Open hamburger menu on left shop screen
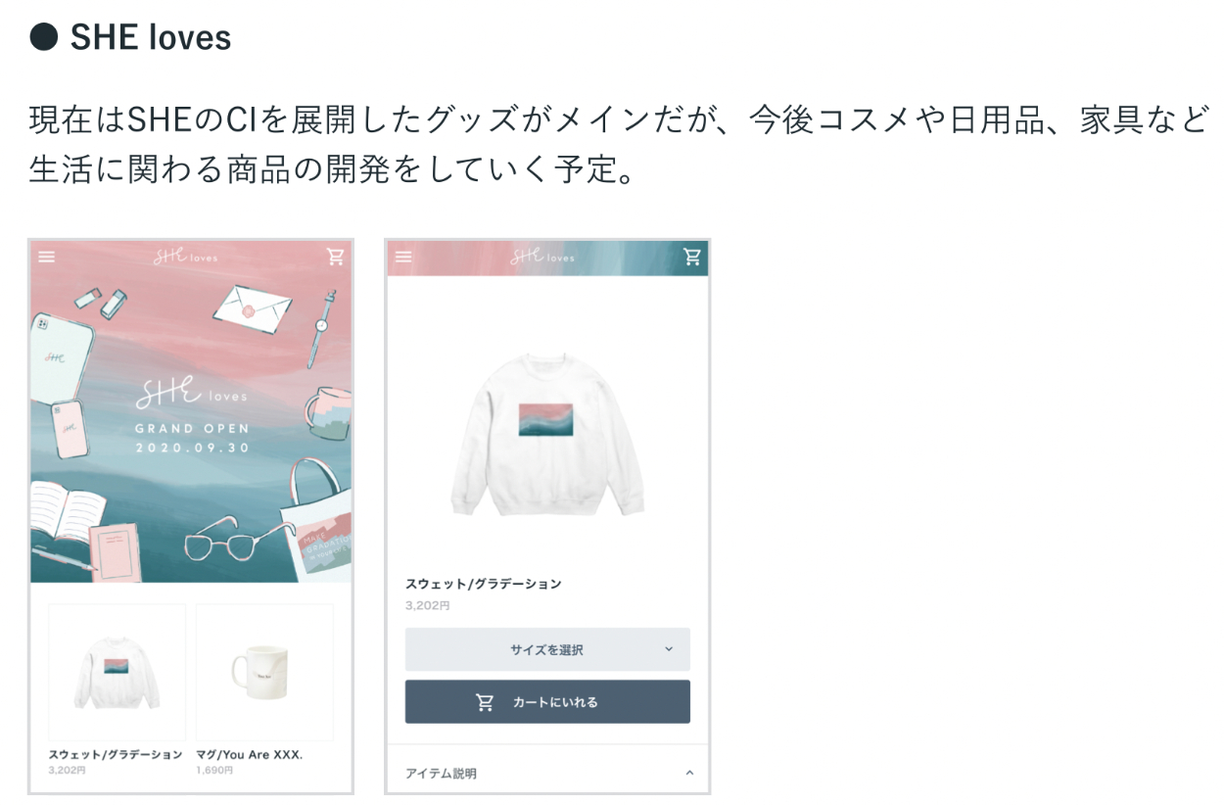Viewport: 1224px width, 805px height. (x=47, y=258)
